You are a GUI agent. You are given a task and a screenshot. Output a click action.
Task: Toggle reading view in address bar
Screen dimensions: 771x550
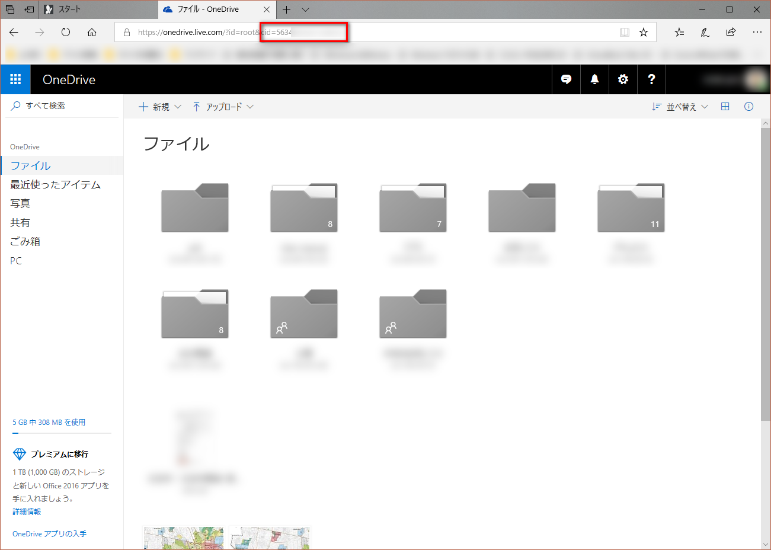click(x=624, y=33)
